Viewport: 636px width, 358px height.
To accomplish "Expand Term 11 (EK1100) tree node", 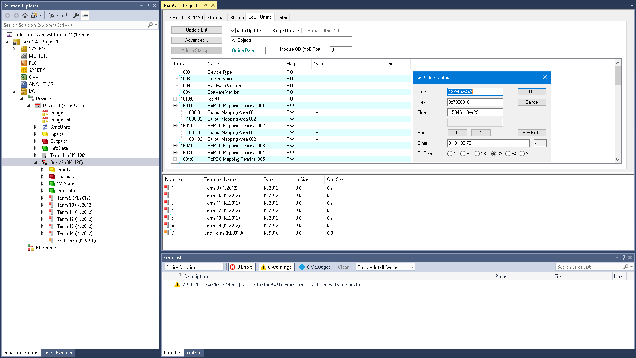I will pyautogui.click(x=36, y=155).
